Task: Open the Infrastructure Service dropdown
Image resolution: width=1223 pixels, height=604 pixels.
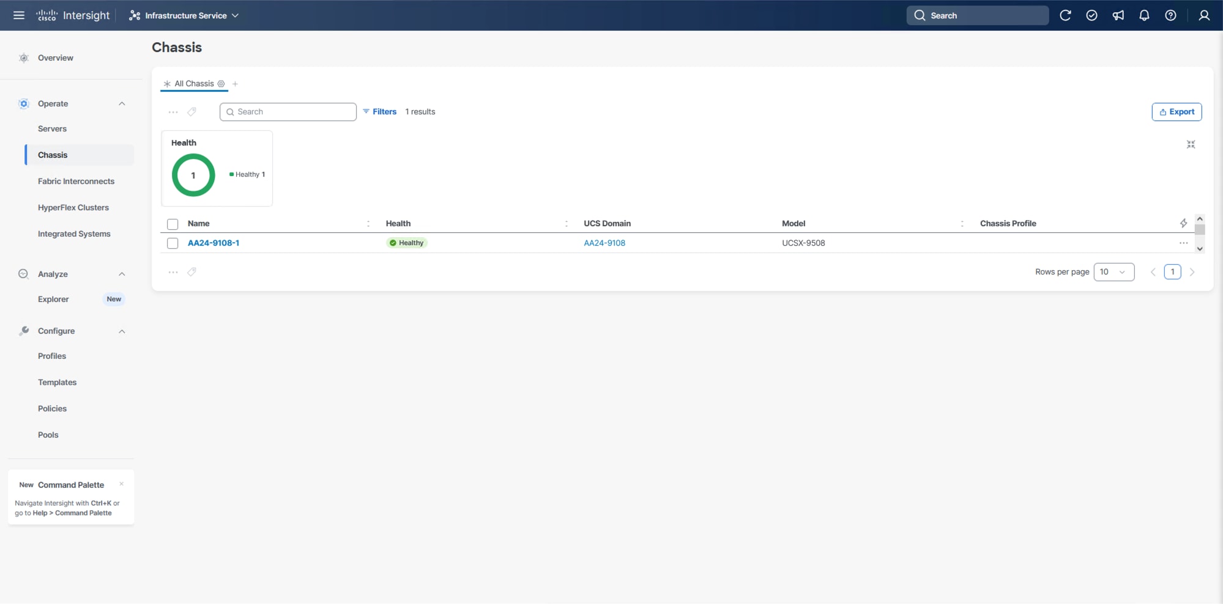Action: point(184,15)
